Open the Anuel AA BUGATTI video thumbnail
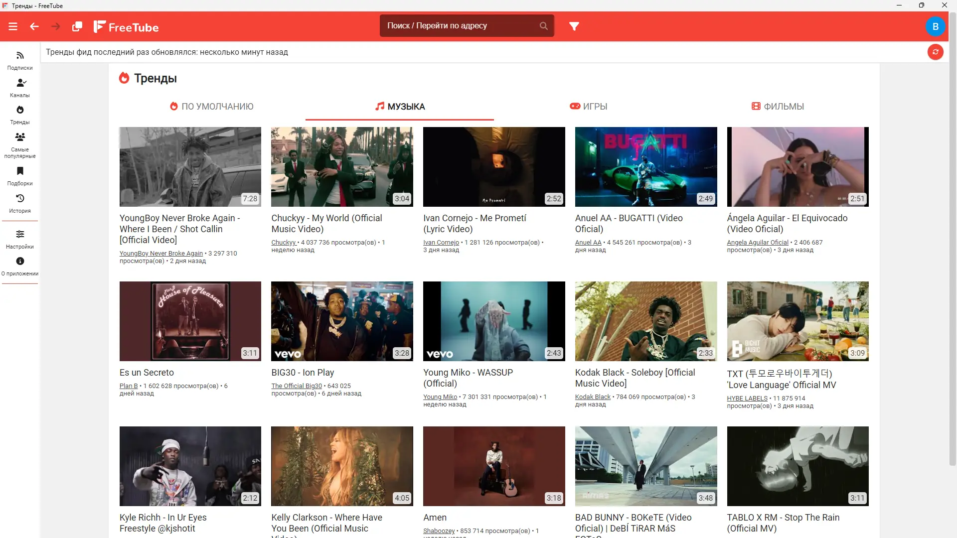Screen dimensions: 957x538 (x=645, y=166)
